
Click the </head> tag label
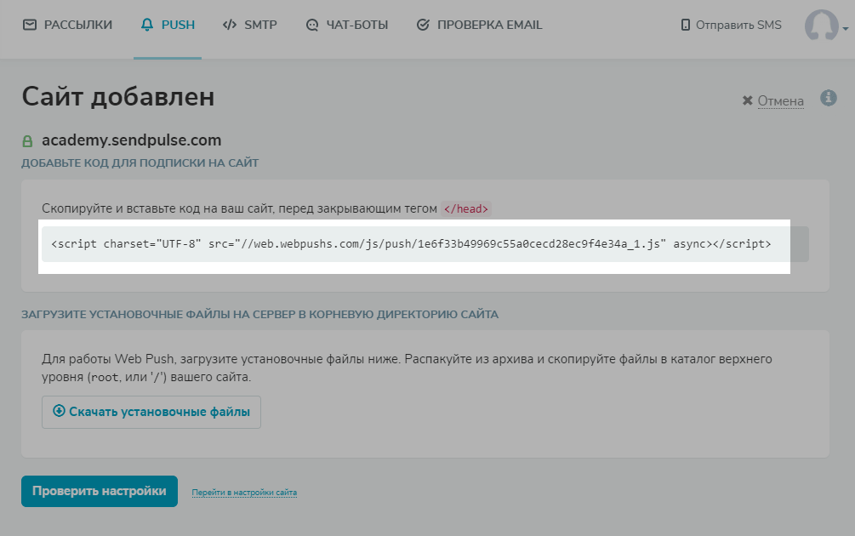[466, 208]
